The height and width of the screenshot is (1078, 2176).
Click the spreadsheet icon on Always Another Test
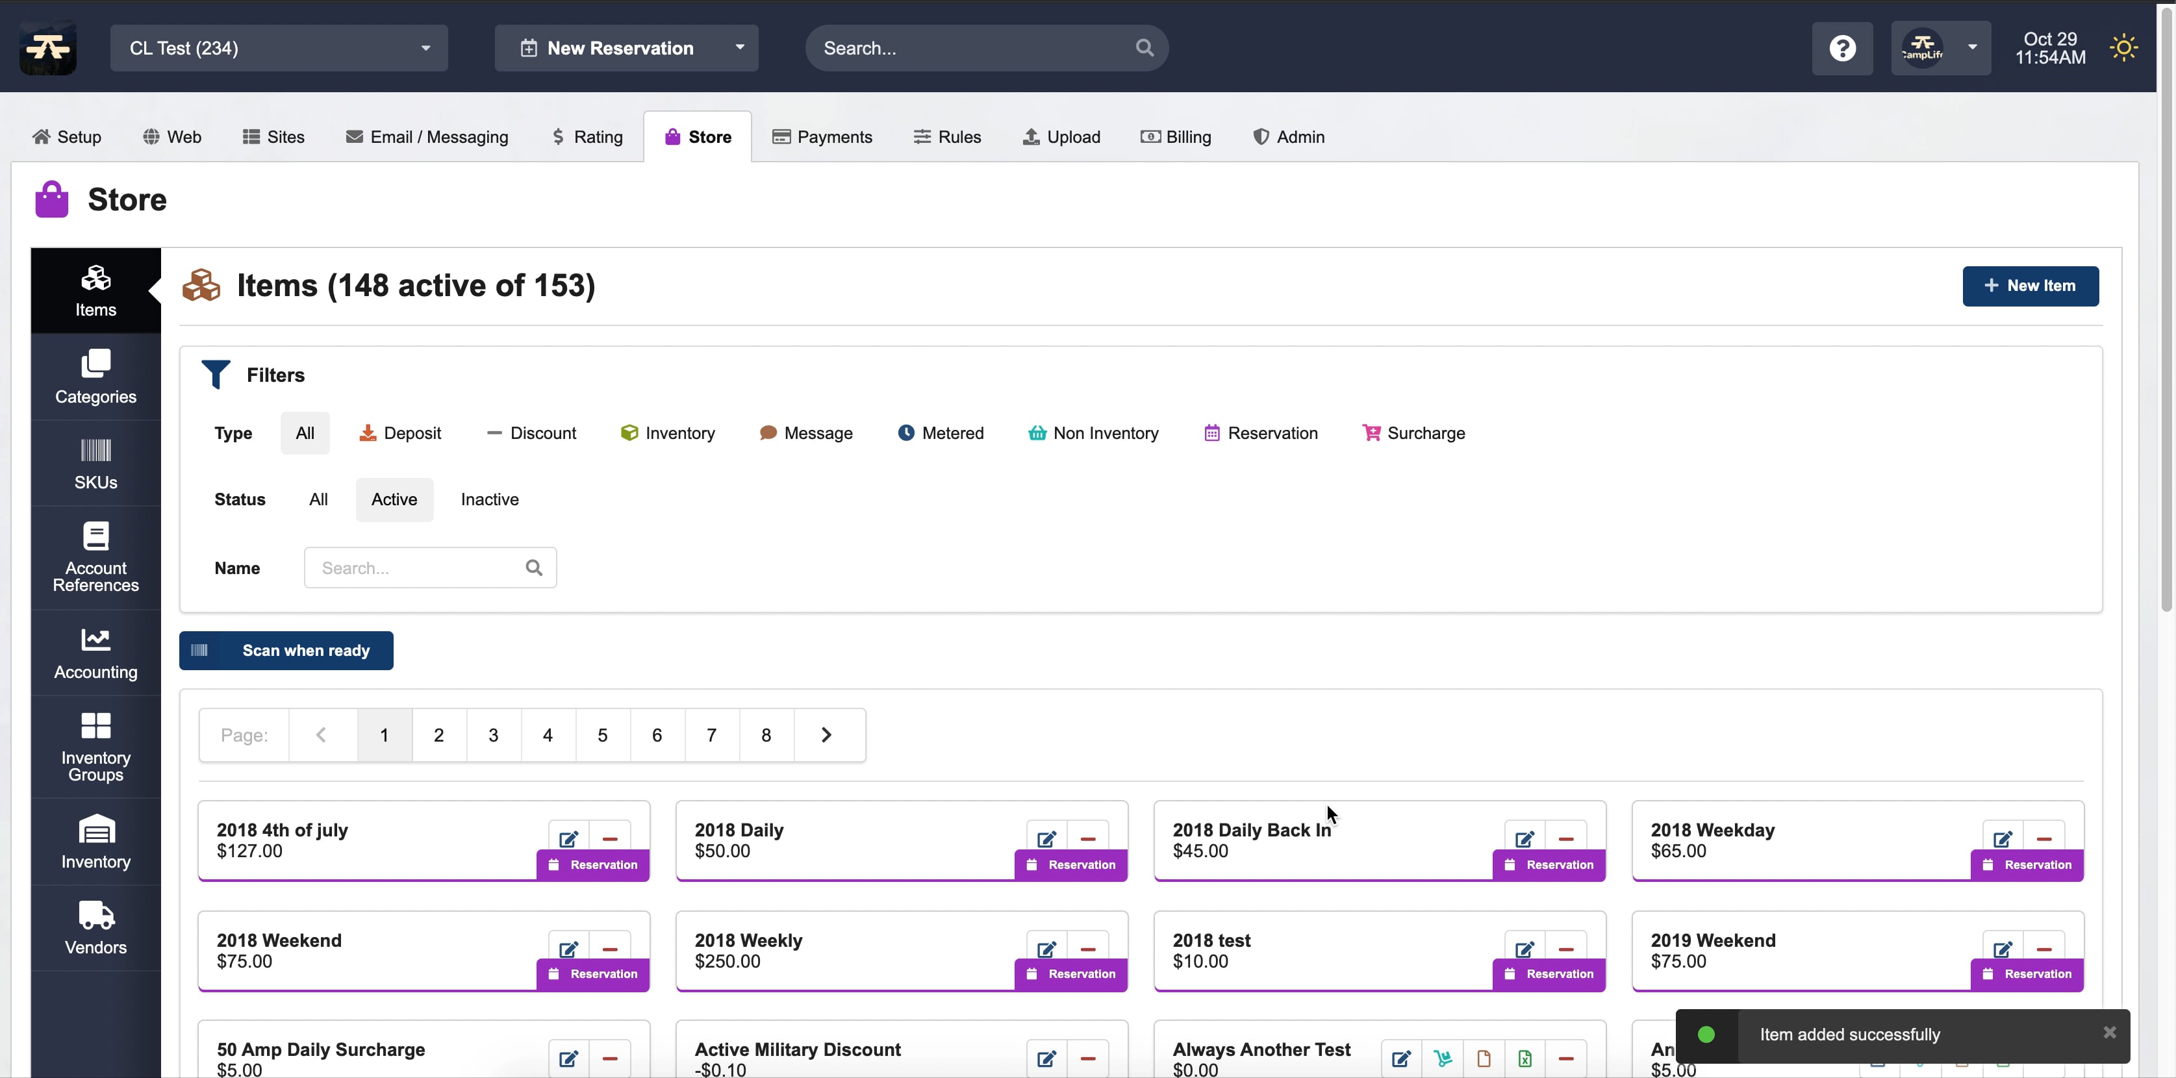(1524, 1058)
